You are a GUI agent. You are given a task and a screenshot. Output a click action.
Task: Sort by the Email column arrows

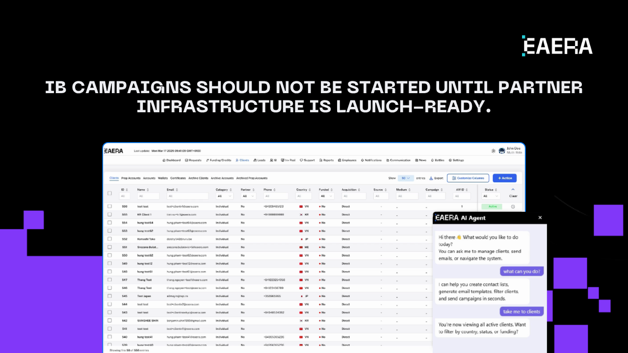click(x=177, y=190)
